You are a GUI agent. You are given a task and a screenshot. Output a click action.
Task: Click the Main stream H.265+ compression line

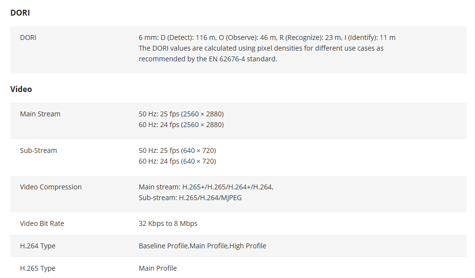click(206, 187)
